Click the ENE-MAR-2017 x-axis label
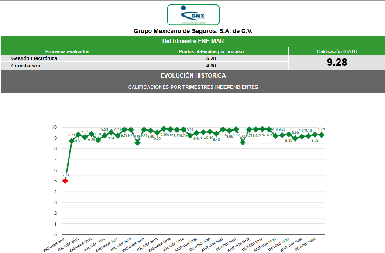 pyautogui.click(x=107, y=245)
